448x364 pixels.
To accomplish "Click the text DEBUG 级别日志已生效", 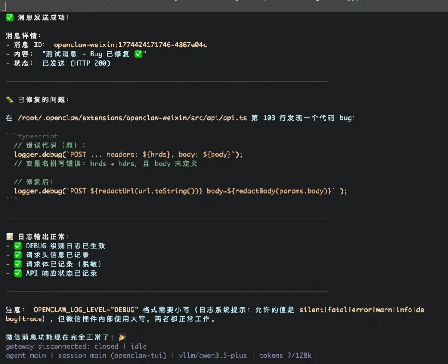I will click(x=66, y=246).
